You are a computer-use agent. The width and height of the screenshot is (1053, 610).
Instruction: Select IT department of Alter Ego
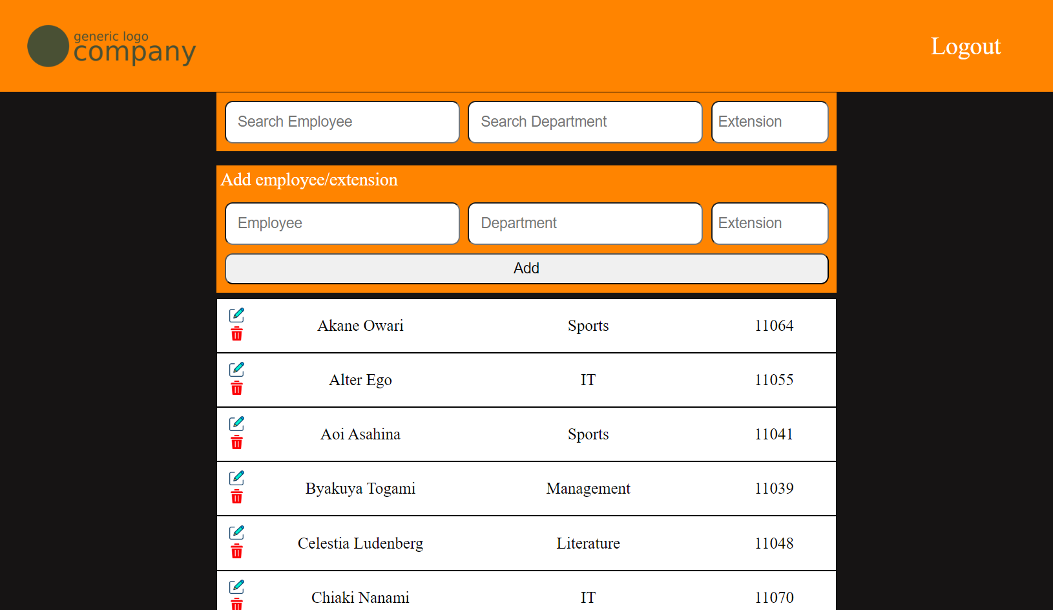588,380
